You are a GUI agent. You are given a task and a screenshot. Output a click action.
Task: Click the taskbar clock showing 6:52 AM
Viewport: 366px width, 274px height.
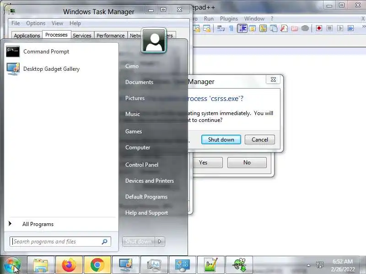tap(343, 265)
